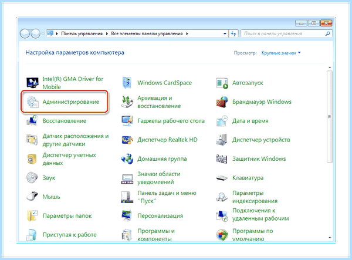Click the Домашняя группа spheres icon
Image resolution: width=352 pixels, height=260 pixels.
[127, 159]
